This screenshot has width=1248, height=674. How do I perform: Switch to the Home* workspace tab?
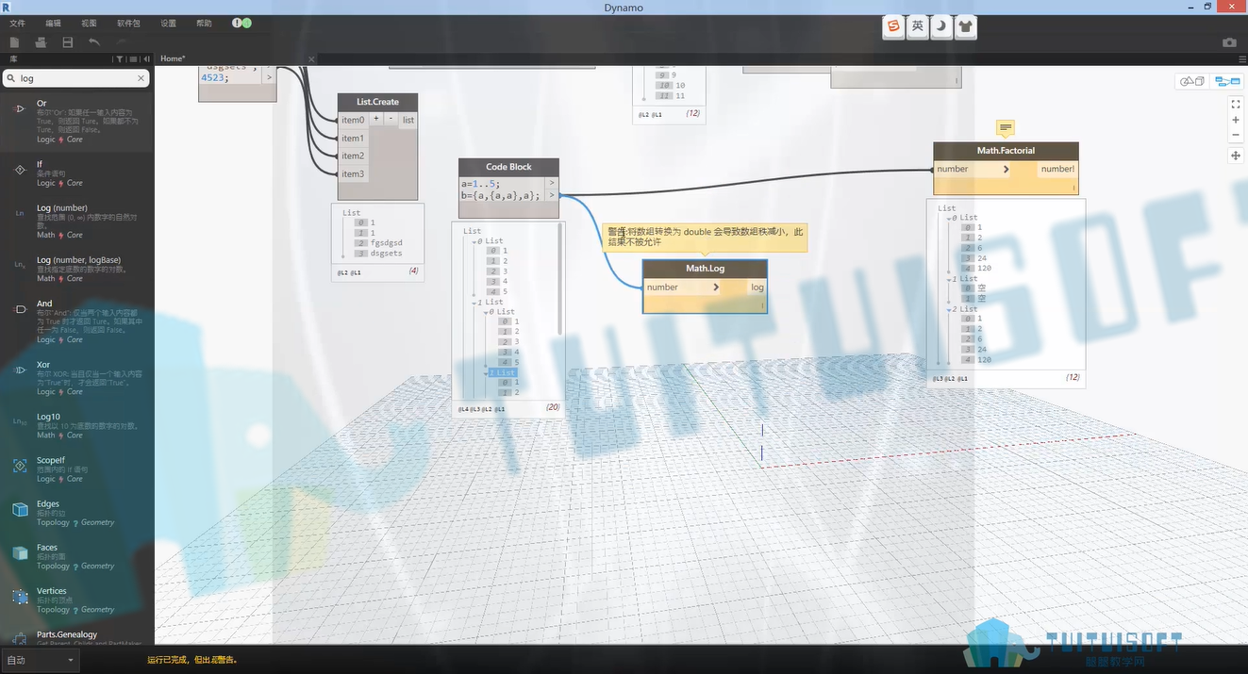pyautogui.click(x=173, y=58)
